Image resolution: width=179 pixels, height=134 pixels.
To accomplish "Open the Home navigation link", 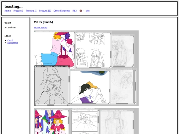I will 8,11.
